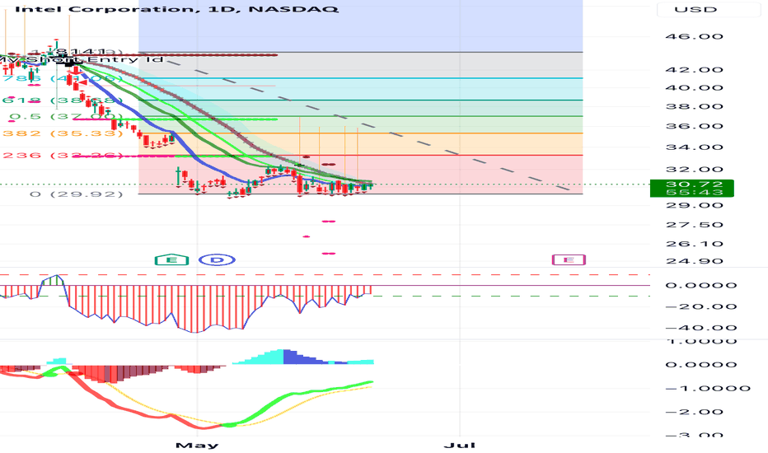Click the 24.90 price axis label

tap(694, 261)
